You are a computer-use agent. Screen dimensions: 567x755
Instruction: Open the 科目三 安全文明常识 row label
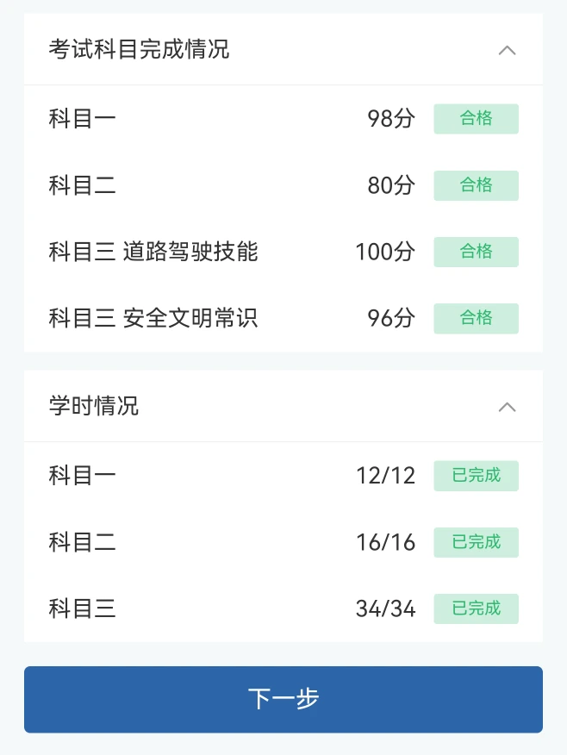153,318
